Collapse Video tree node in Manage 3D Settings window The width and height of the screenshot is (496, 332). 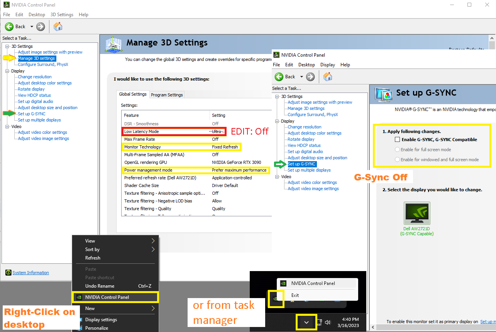[7, 126]
